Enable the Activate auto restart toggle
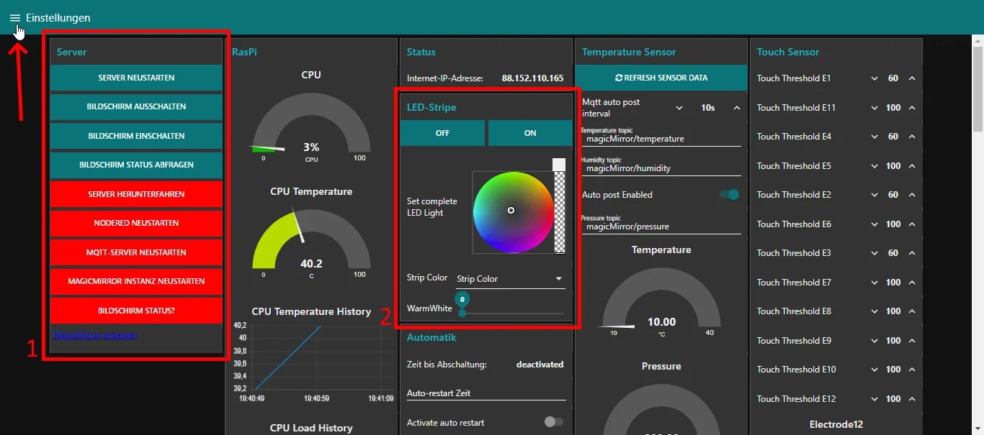Screen dimensions: 984x435 554,423
